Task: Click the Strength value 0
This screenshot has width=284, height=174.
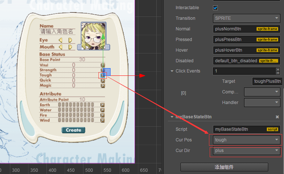Action: (74, 70)
